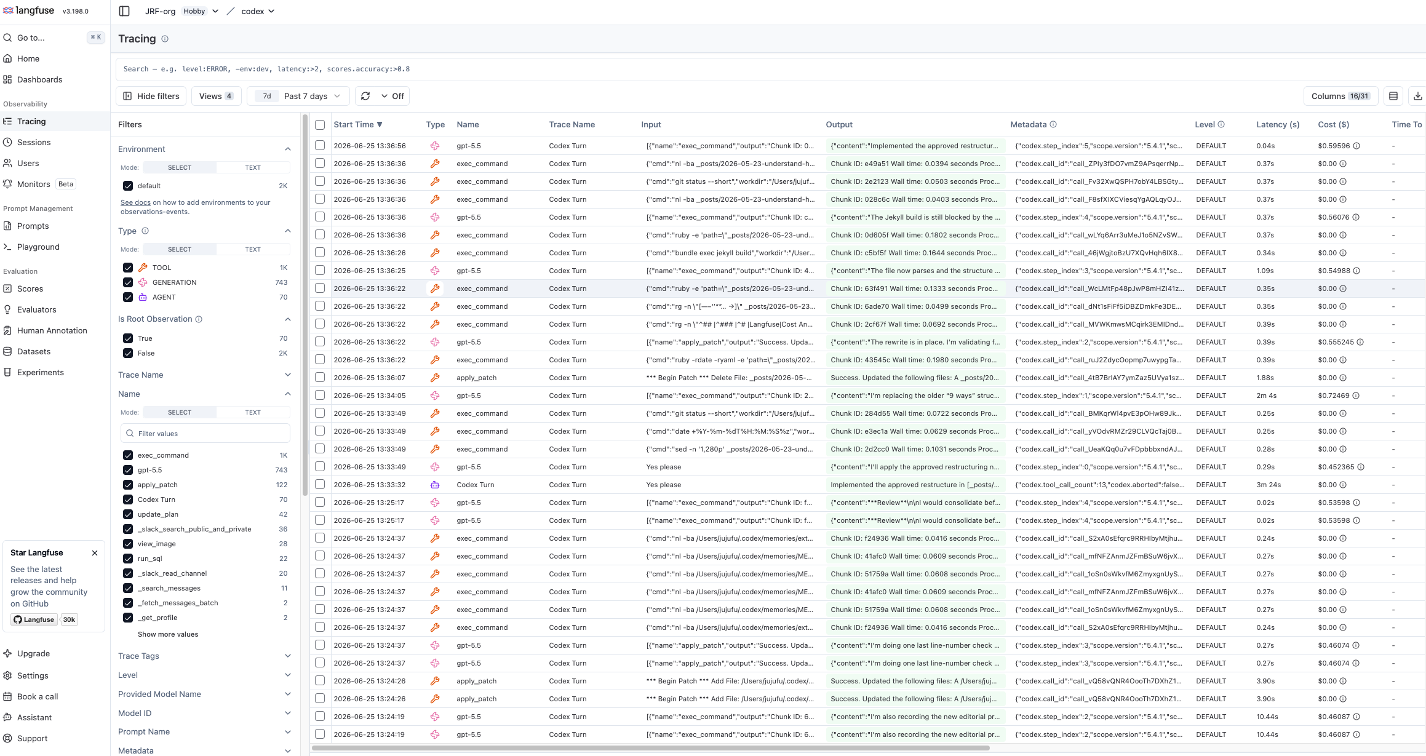1426x756 pixels.
Task: Collapse the Type filter section
Action: tap(288, 231)
